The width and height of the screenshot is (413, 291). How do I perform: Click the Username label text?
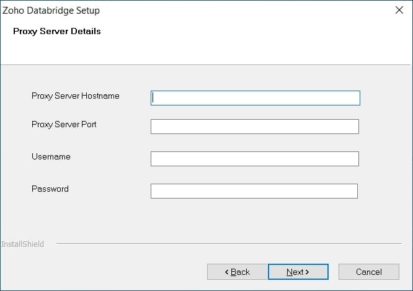(51, 157)
